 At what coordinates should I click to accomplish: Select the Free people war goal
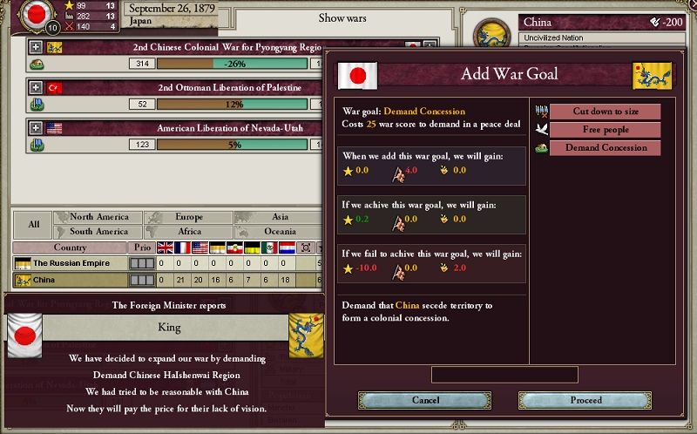[605, 130]
